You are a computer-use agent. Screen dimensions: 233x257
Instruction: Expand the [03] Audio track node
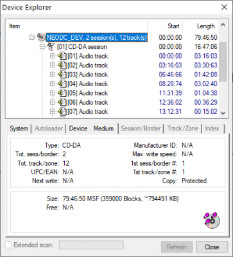point(53,75)
